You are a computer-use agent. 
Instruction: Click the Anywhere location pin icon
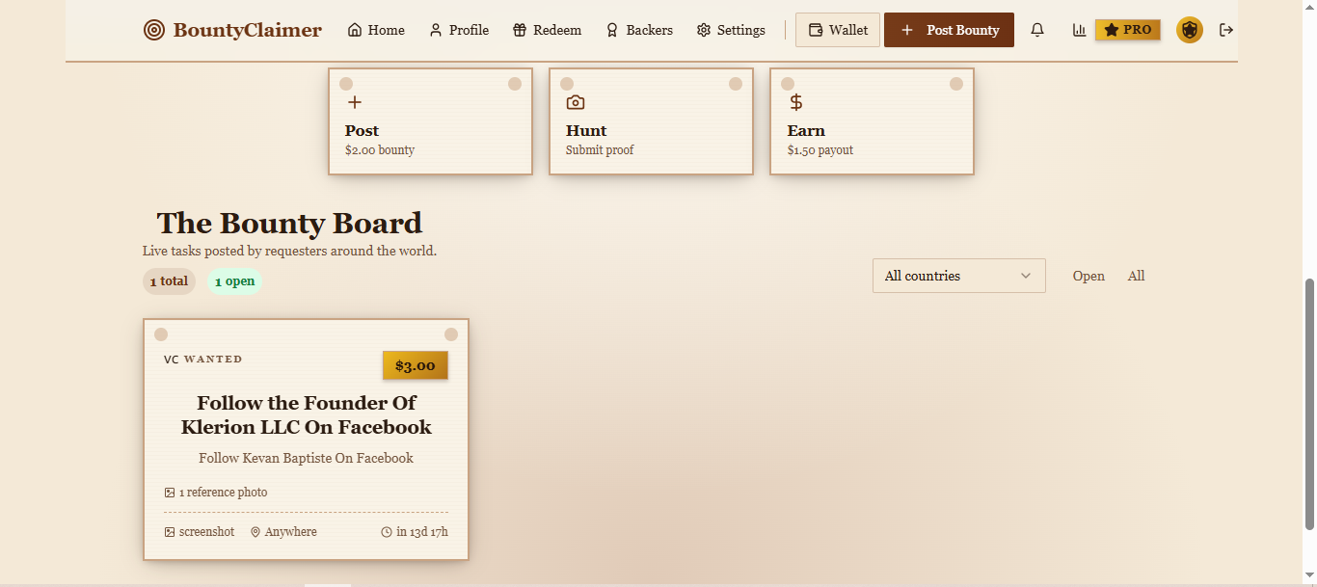(255, 532)
